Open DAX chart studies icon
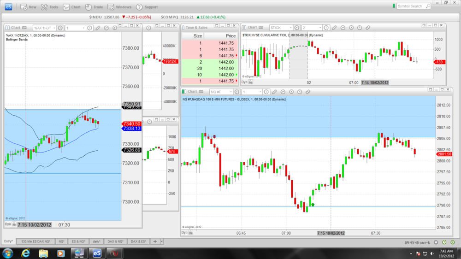 106,28
